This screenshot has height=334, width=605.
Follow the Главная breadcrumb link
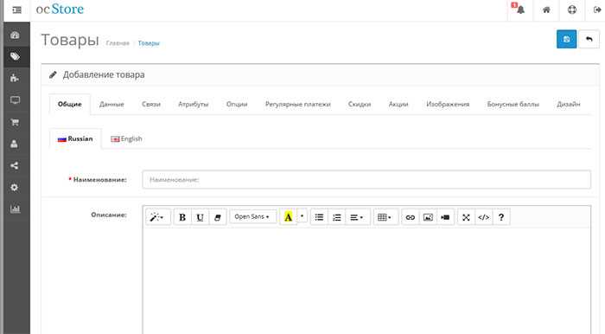(x=118, y=43)
